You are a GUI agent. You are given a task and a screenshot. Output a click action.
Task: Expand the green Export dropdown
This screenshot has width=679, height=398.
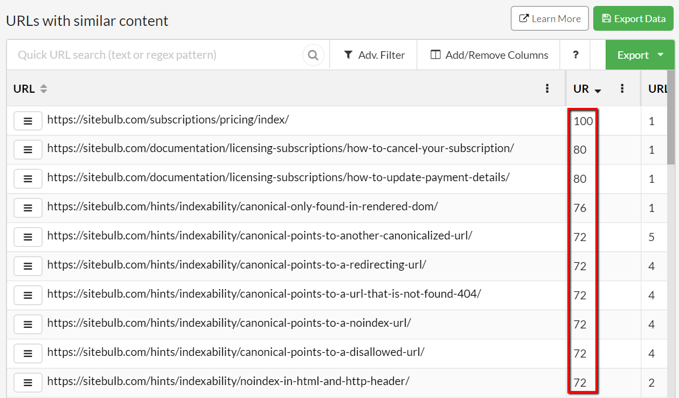640,55
